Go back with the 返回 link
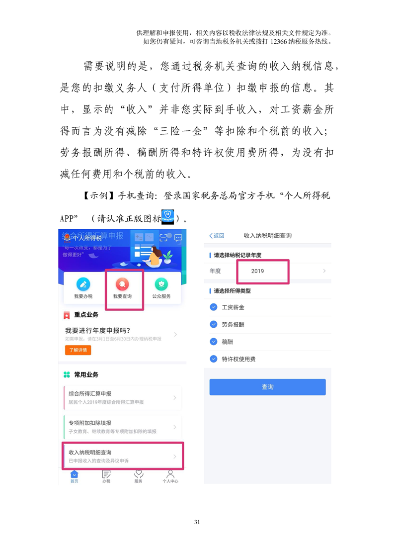The image size is (394, 558). 217,236
